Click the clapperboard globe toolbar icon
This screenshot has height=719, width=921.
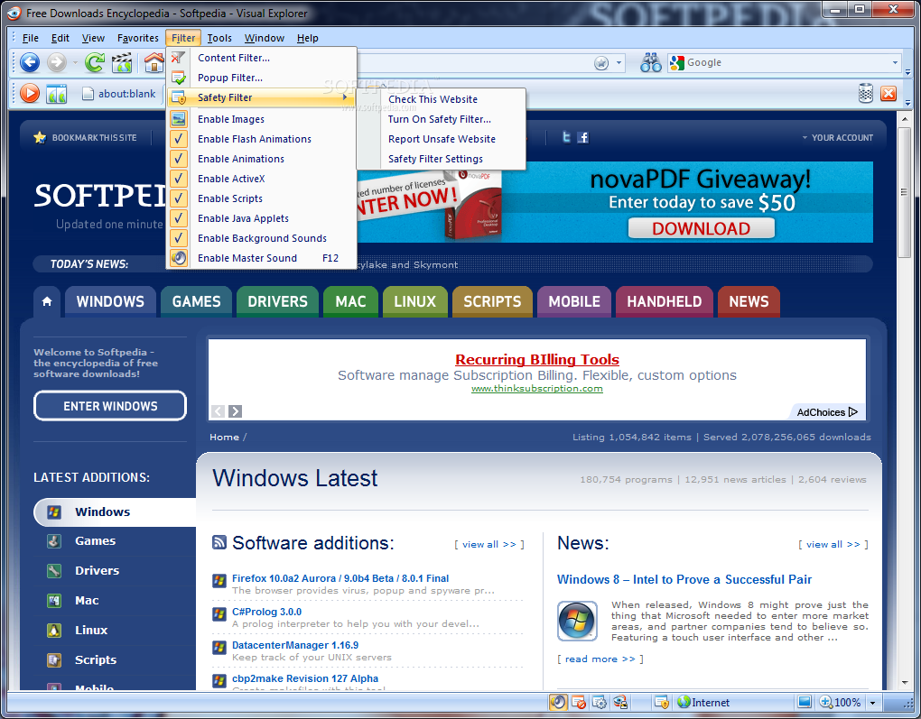click(122, 62)
